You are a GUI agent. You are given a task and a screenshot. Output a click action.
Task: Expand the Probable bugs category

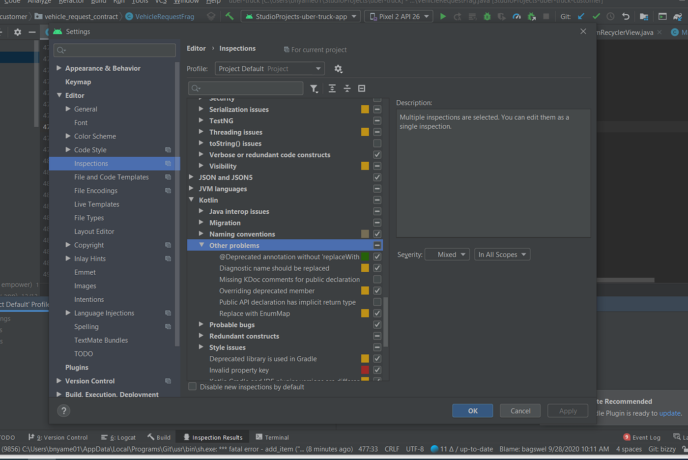(201, 324)
